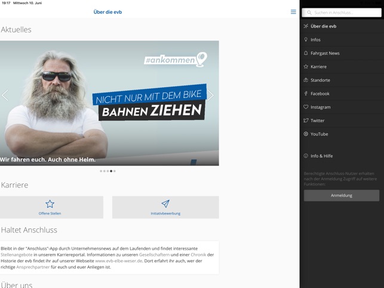
Task: Click the Info & Hilfe info icon
Action: tap(306, 155)
